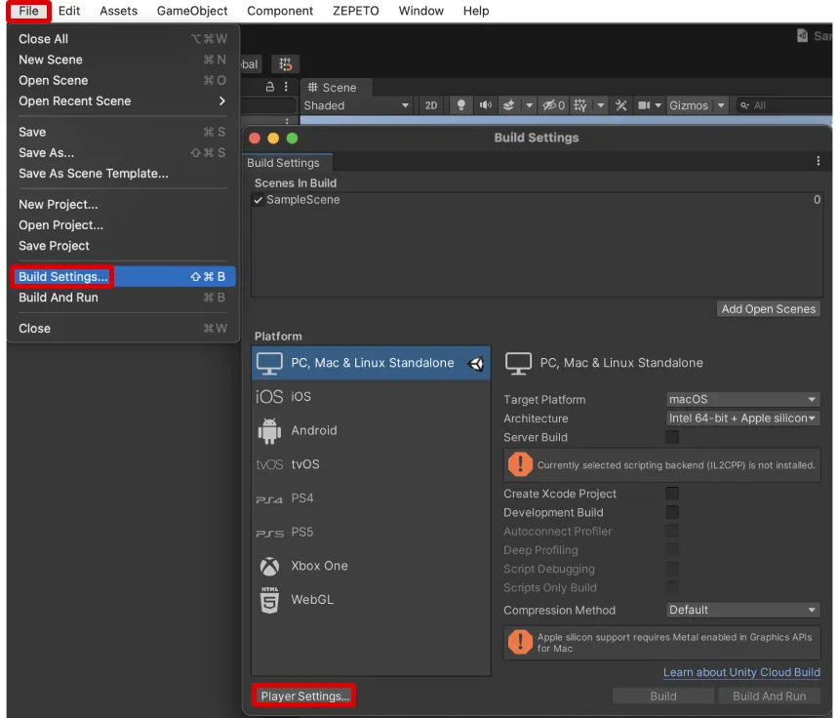This screenshot has width=839, height=718.
Task: Click the scene search All field
Action: [786, 105]
